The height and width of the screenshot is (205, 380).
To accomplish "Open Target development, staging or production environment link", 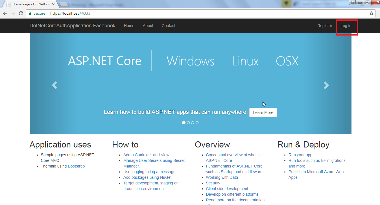I will 150,186.
